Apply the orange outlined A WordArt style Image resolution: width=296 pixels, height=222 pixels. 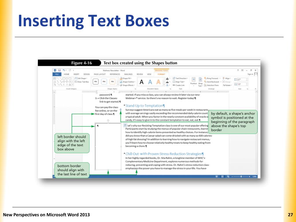click(158, 82)
